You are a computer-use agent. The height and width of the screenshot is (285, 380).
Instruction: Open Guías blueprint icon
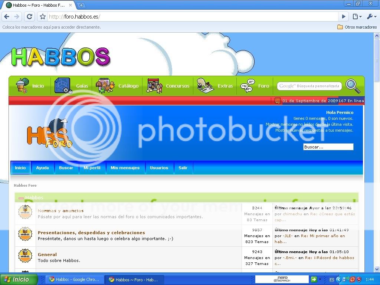coord(63,86)
